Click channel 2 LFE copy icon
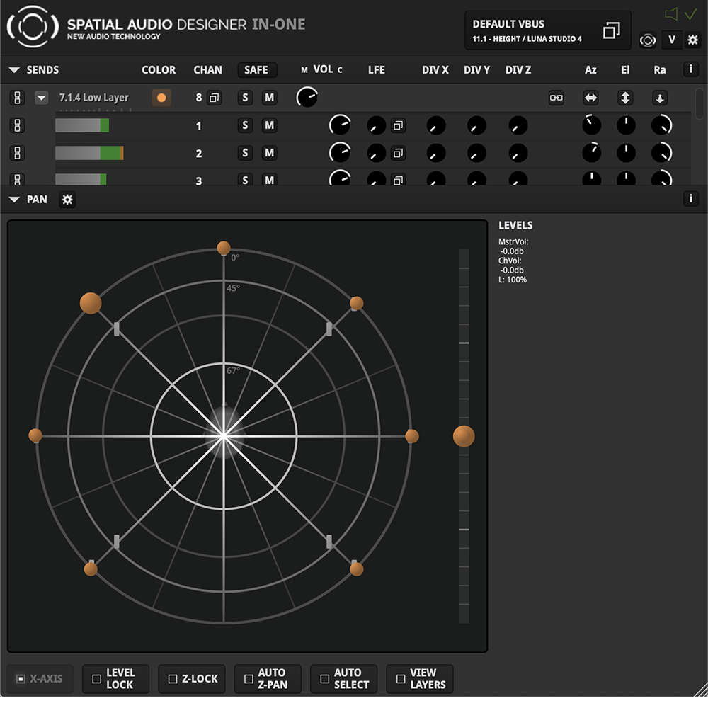708x708 pixels. [x=398, y=153]
